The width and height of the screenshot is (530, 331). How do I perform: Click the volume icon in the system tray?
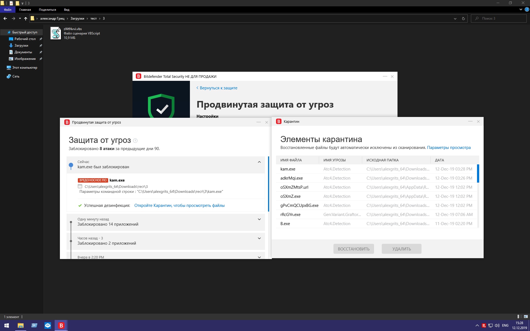[x=497, y=325]
